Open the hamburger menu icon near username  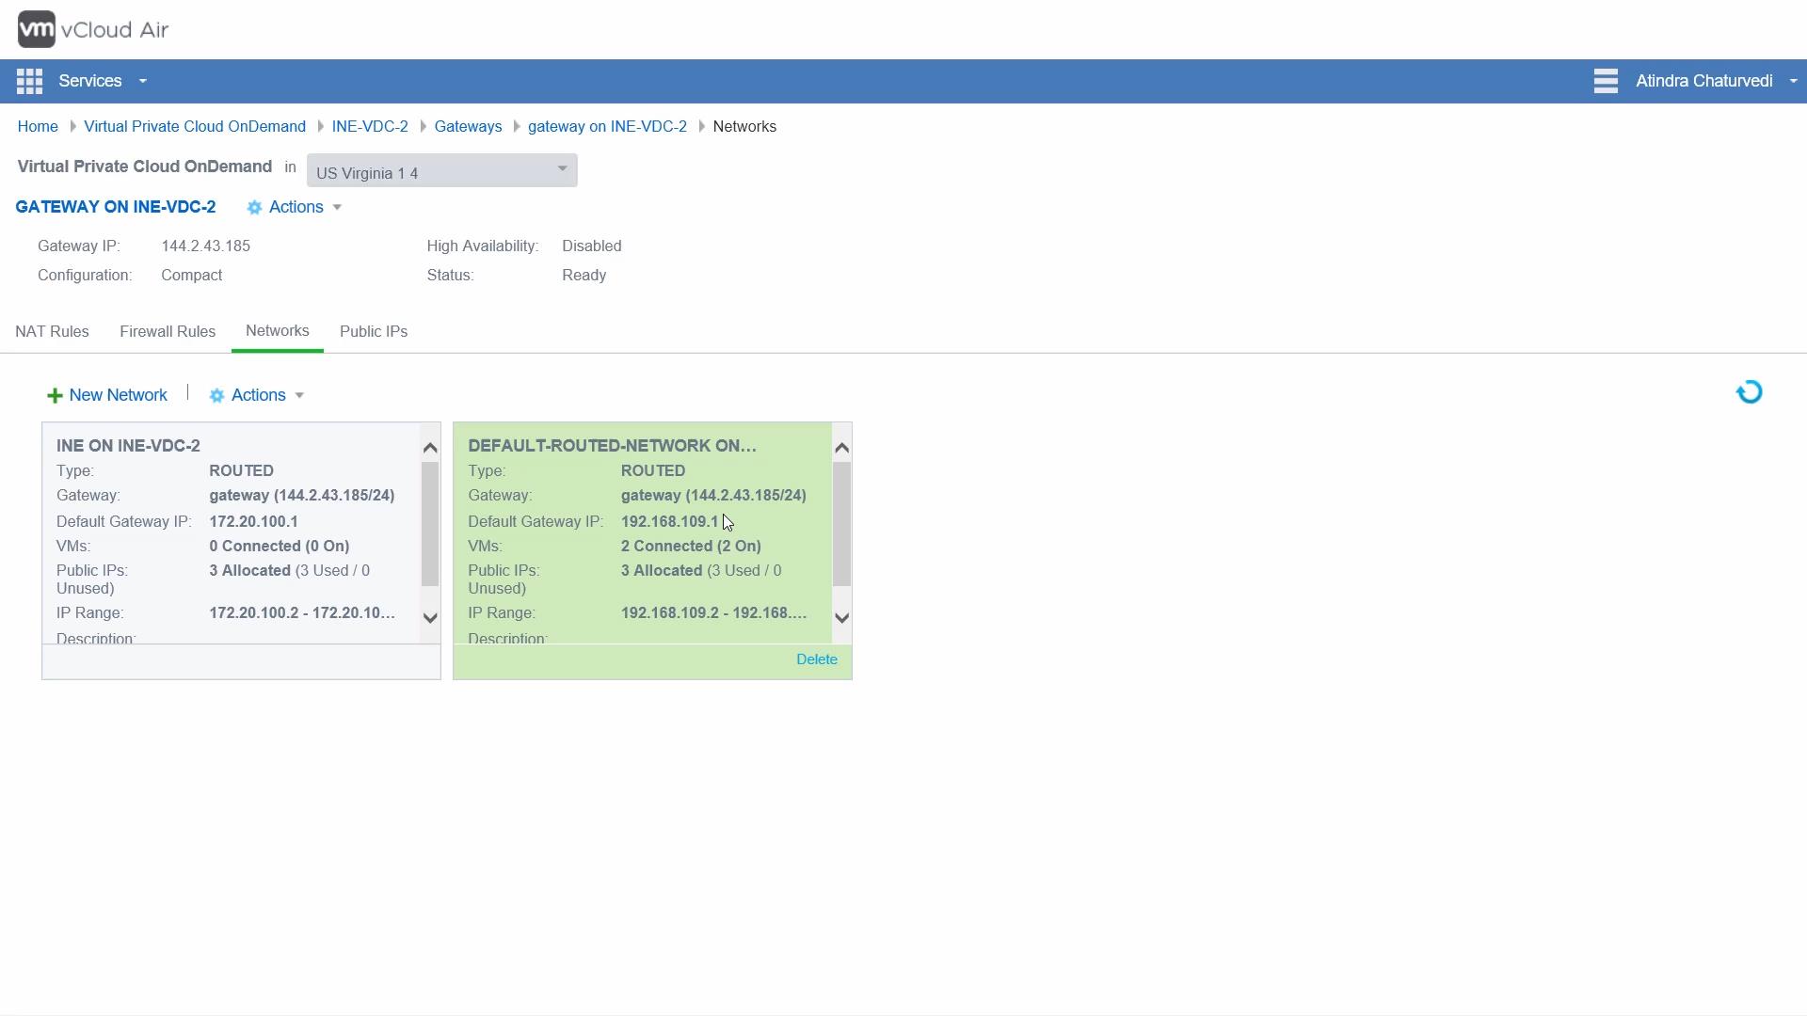click(1606, 81)
